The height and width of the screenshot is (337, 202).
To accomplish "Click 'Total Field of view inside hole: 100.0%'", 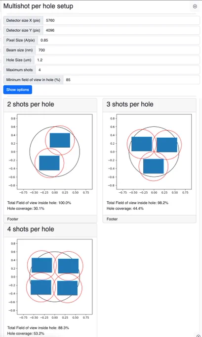I will coord(39,203).
